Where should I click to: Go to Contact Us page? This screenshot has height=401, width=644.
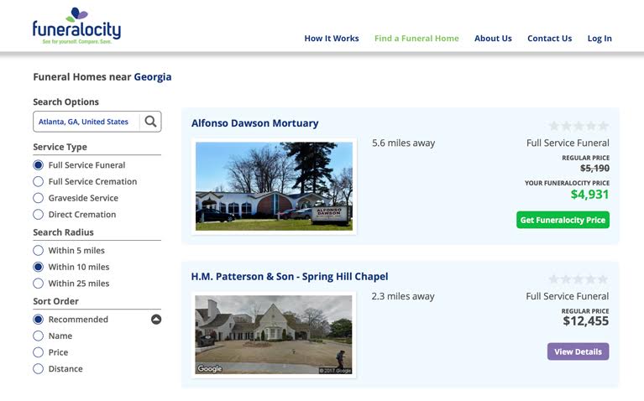click(x=549, y=39)
